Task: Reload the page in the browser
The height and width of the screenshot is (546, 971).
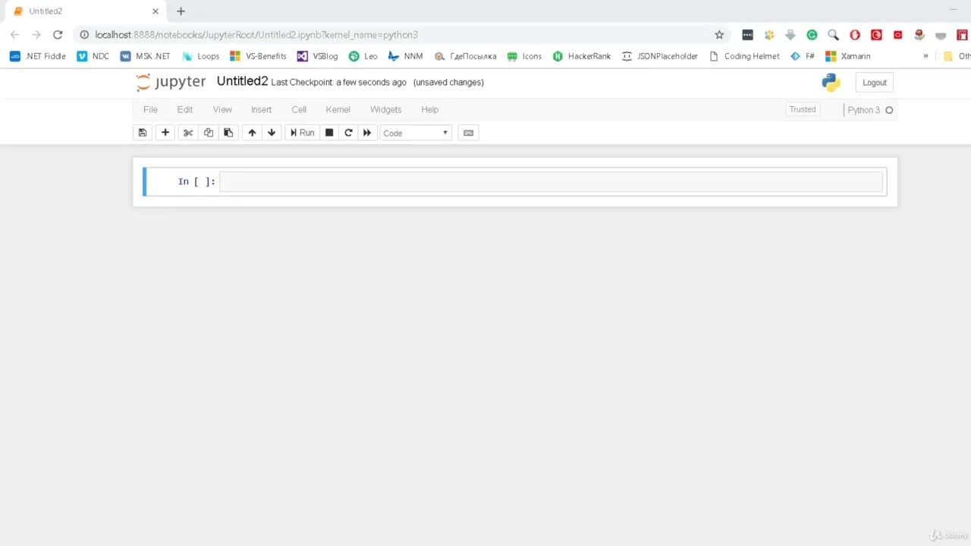Action: pyautogui.click(x=58, y=35)
